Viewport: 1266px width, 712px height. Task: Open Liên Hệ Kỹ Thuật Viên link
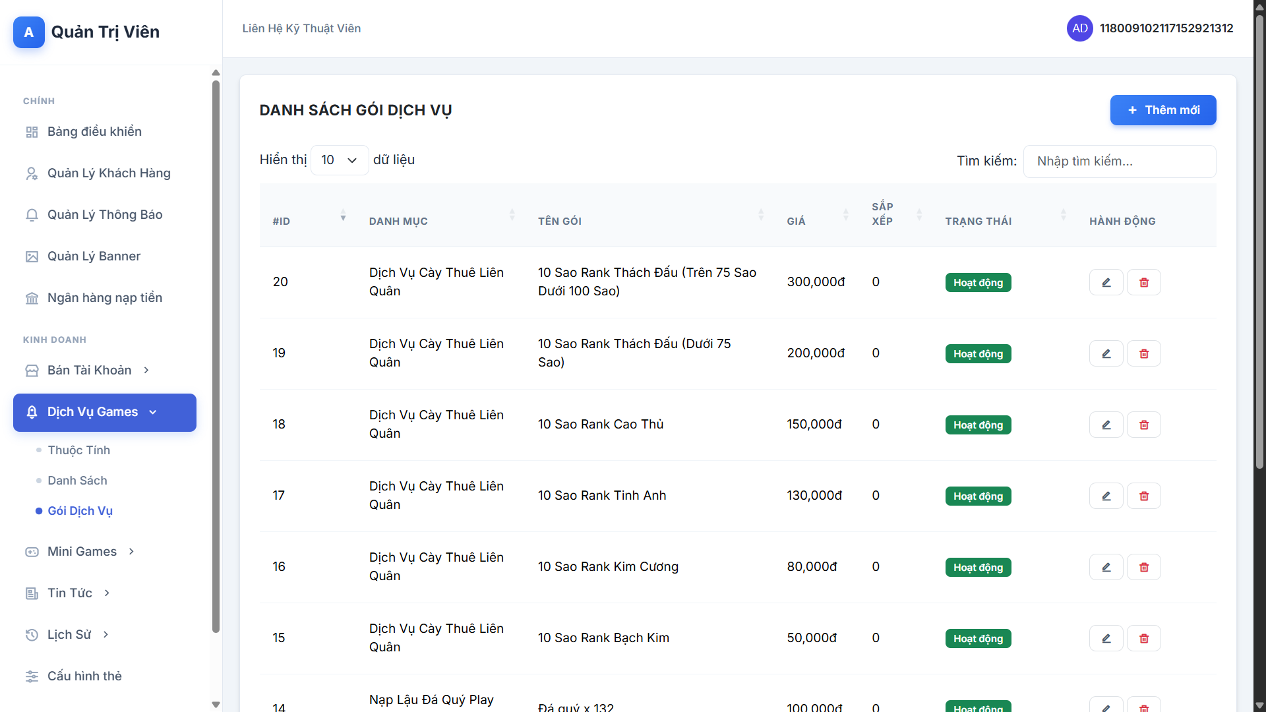(301, 28)
